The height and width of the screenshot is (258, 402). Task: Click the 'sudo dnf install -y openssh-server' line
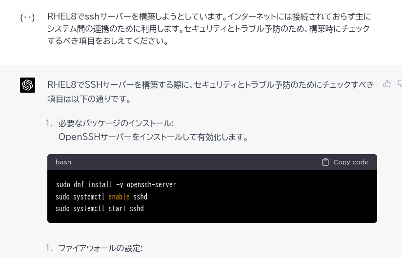[x=116, y=185]
